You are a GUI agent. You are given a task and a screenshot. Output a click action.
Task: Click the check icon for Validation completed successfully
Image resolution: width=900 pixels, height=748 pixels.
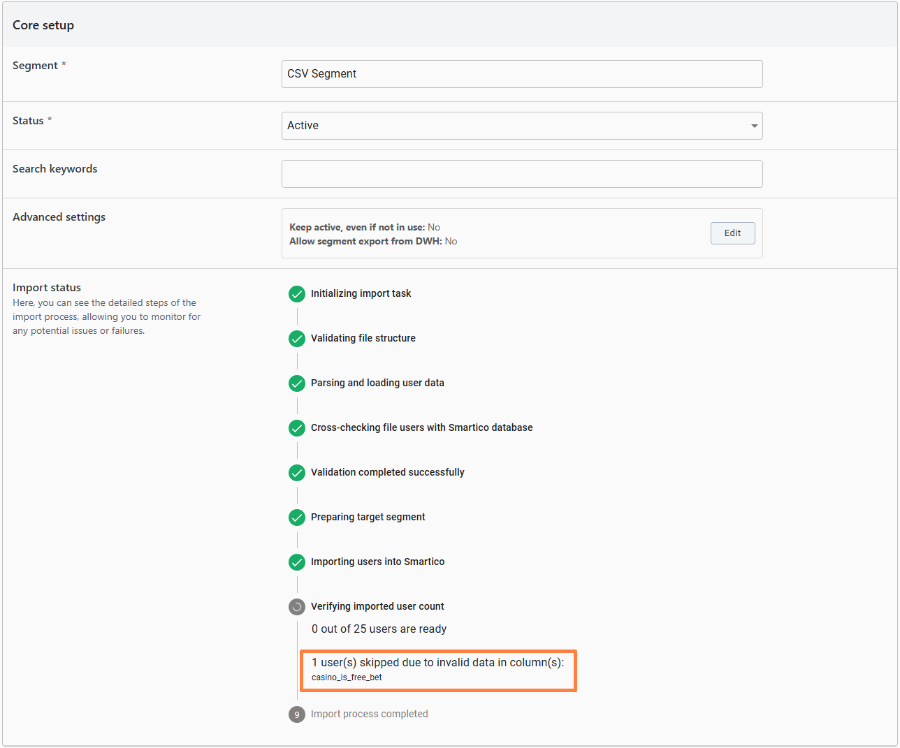pos(297,473)
